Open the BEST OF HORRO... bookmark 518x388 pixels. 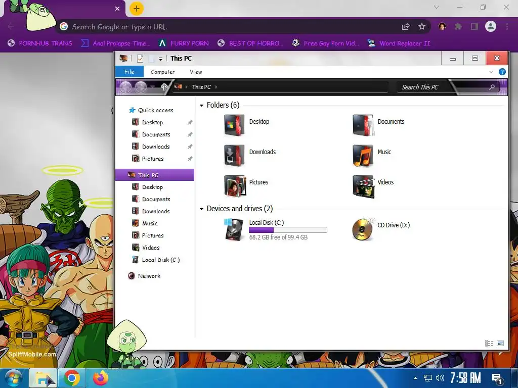pos(250,43)
